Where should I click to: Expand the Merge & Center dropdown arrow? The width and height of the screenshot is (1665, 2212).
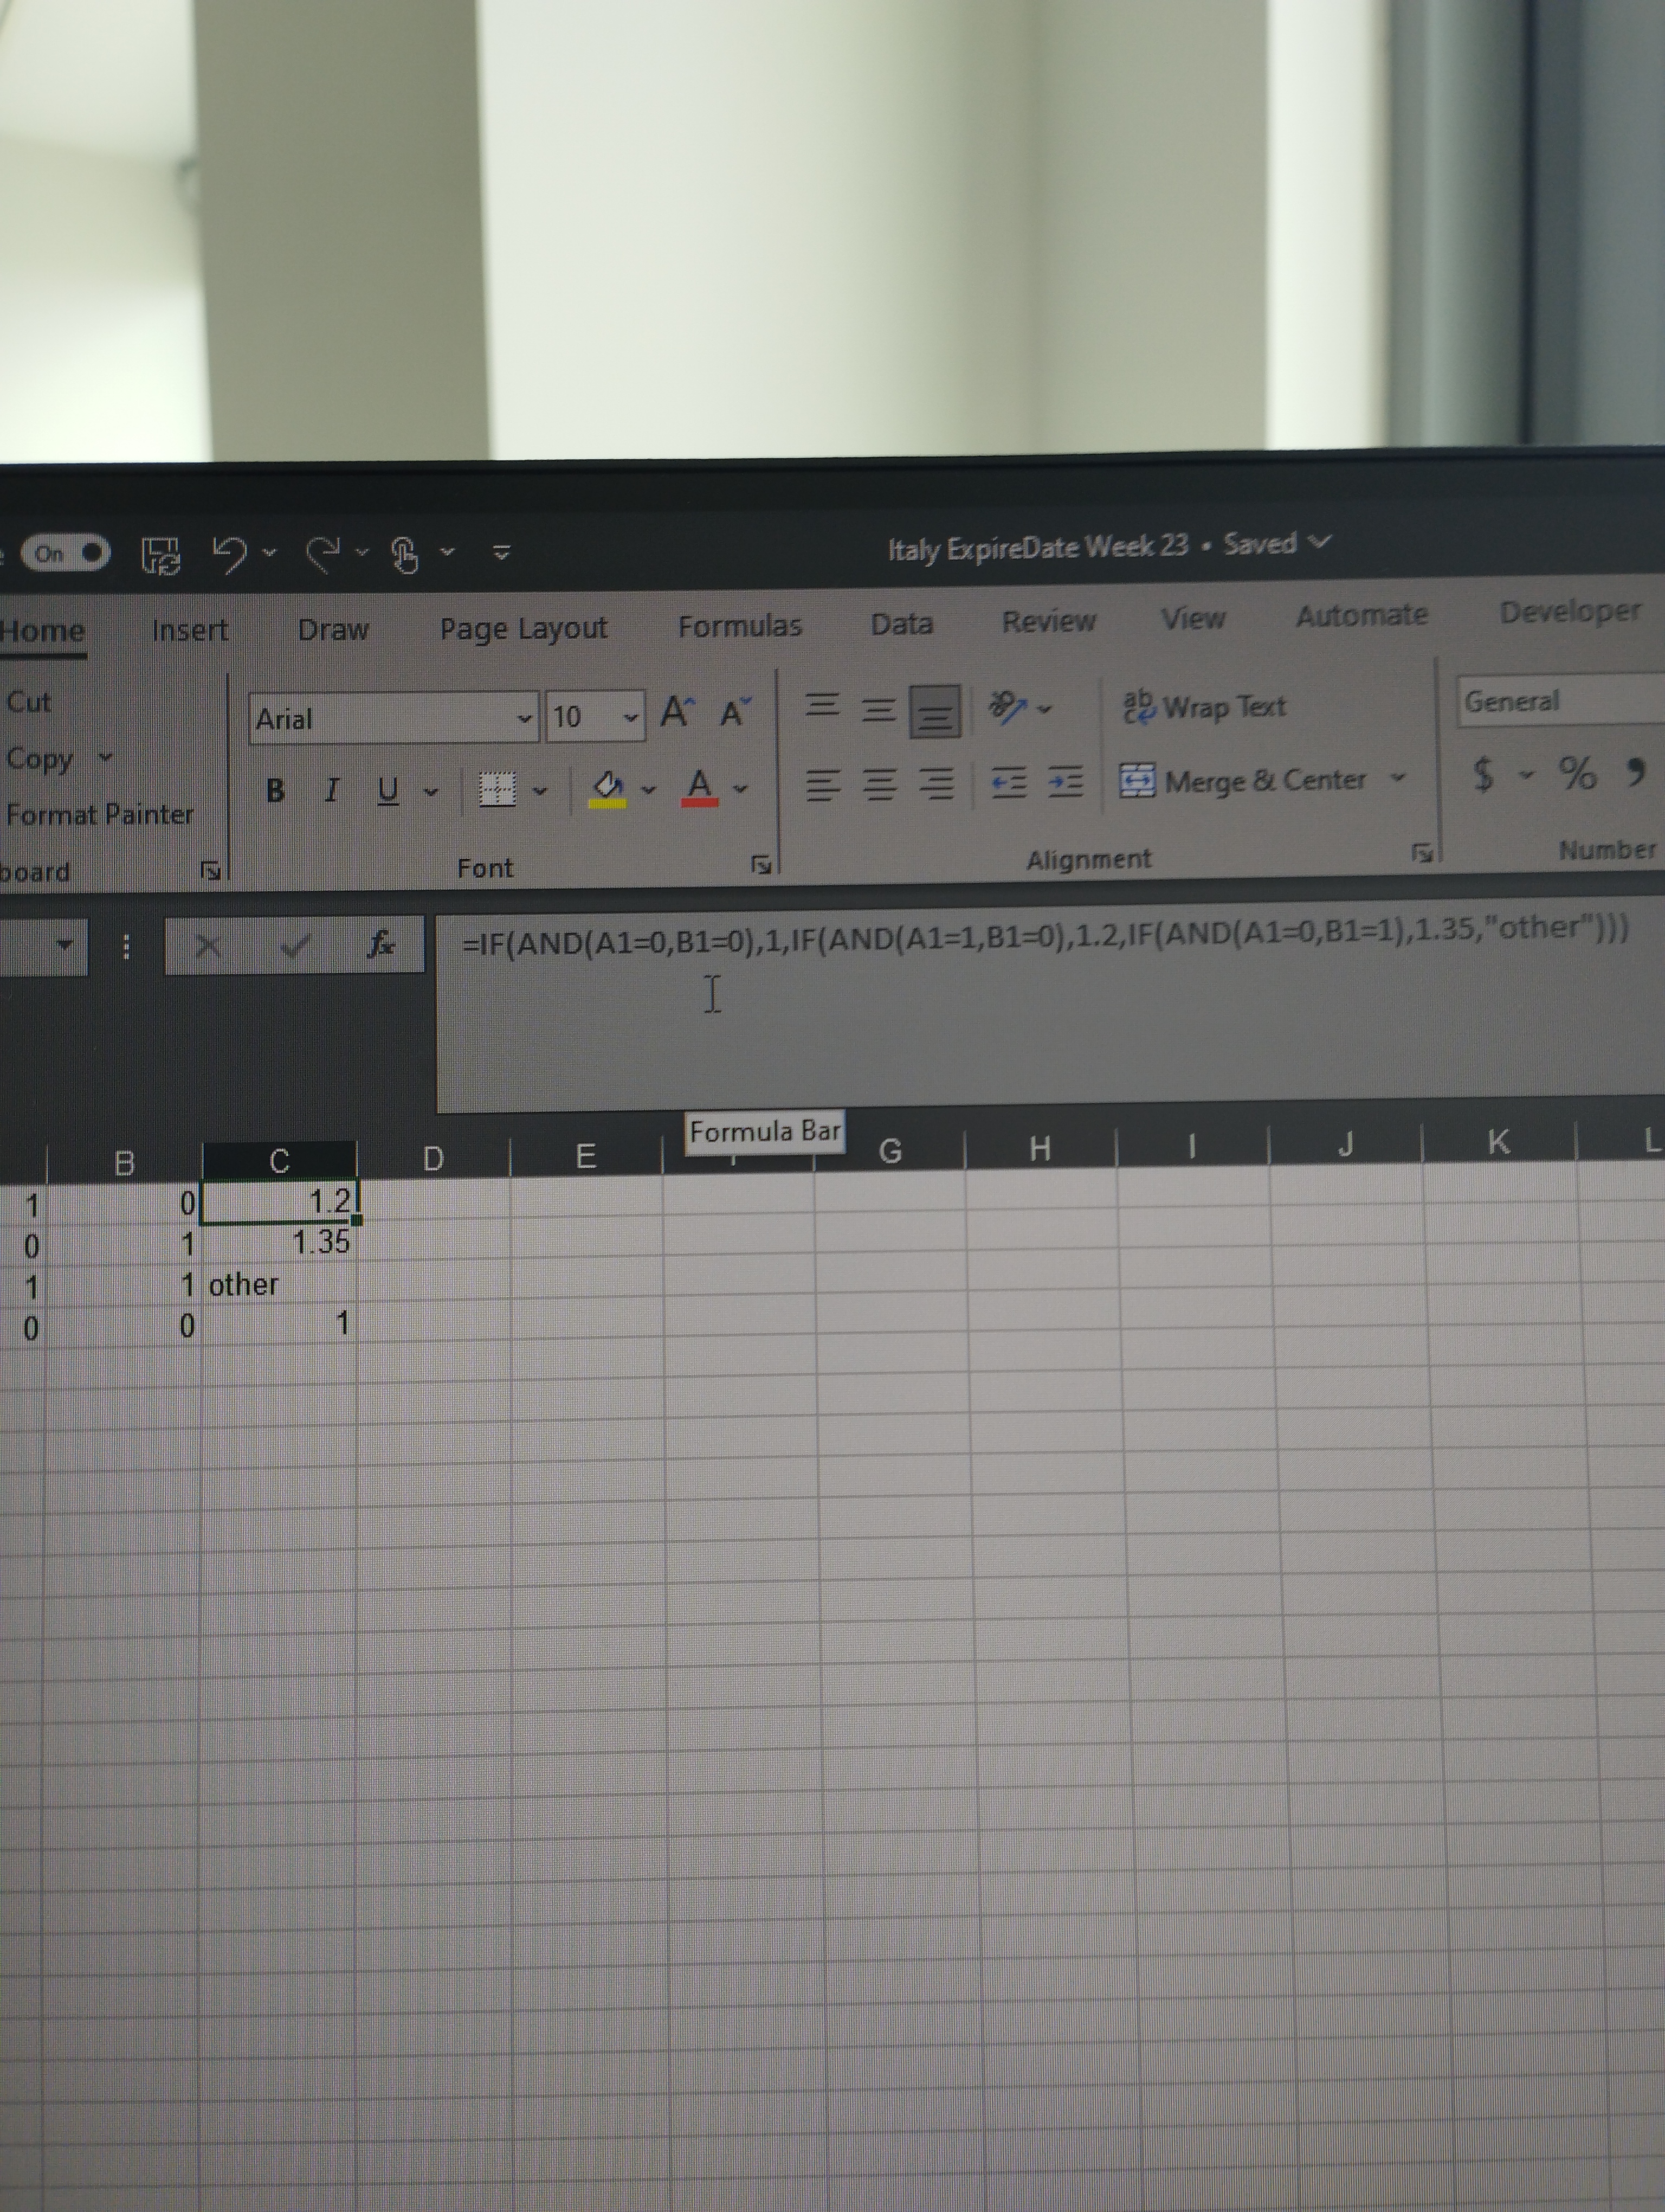coord(1398,777)
